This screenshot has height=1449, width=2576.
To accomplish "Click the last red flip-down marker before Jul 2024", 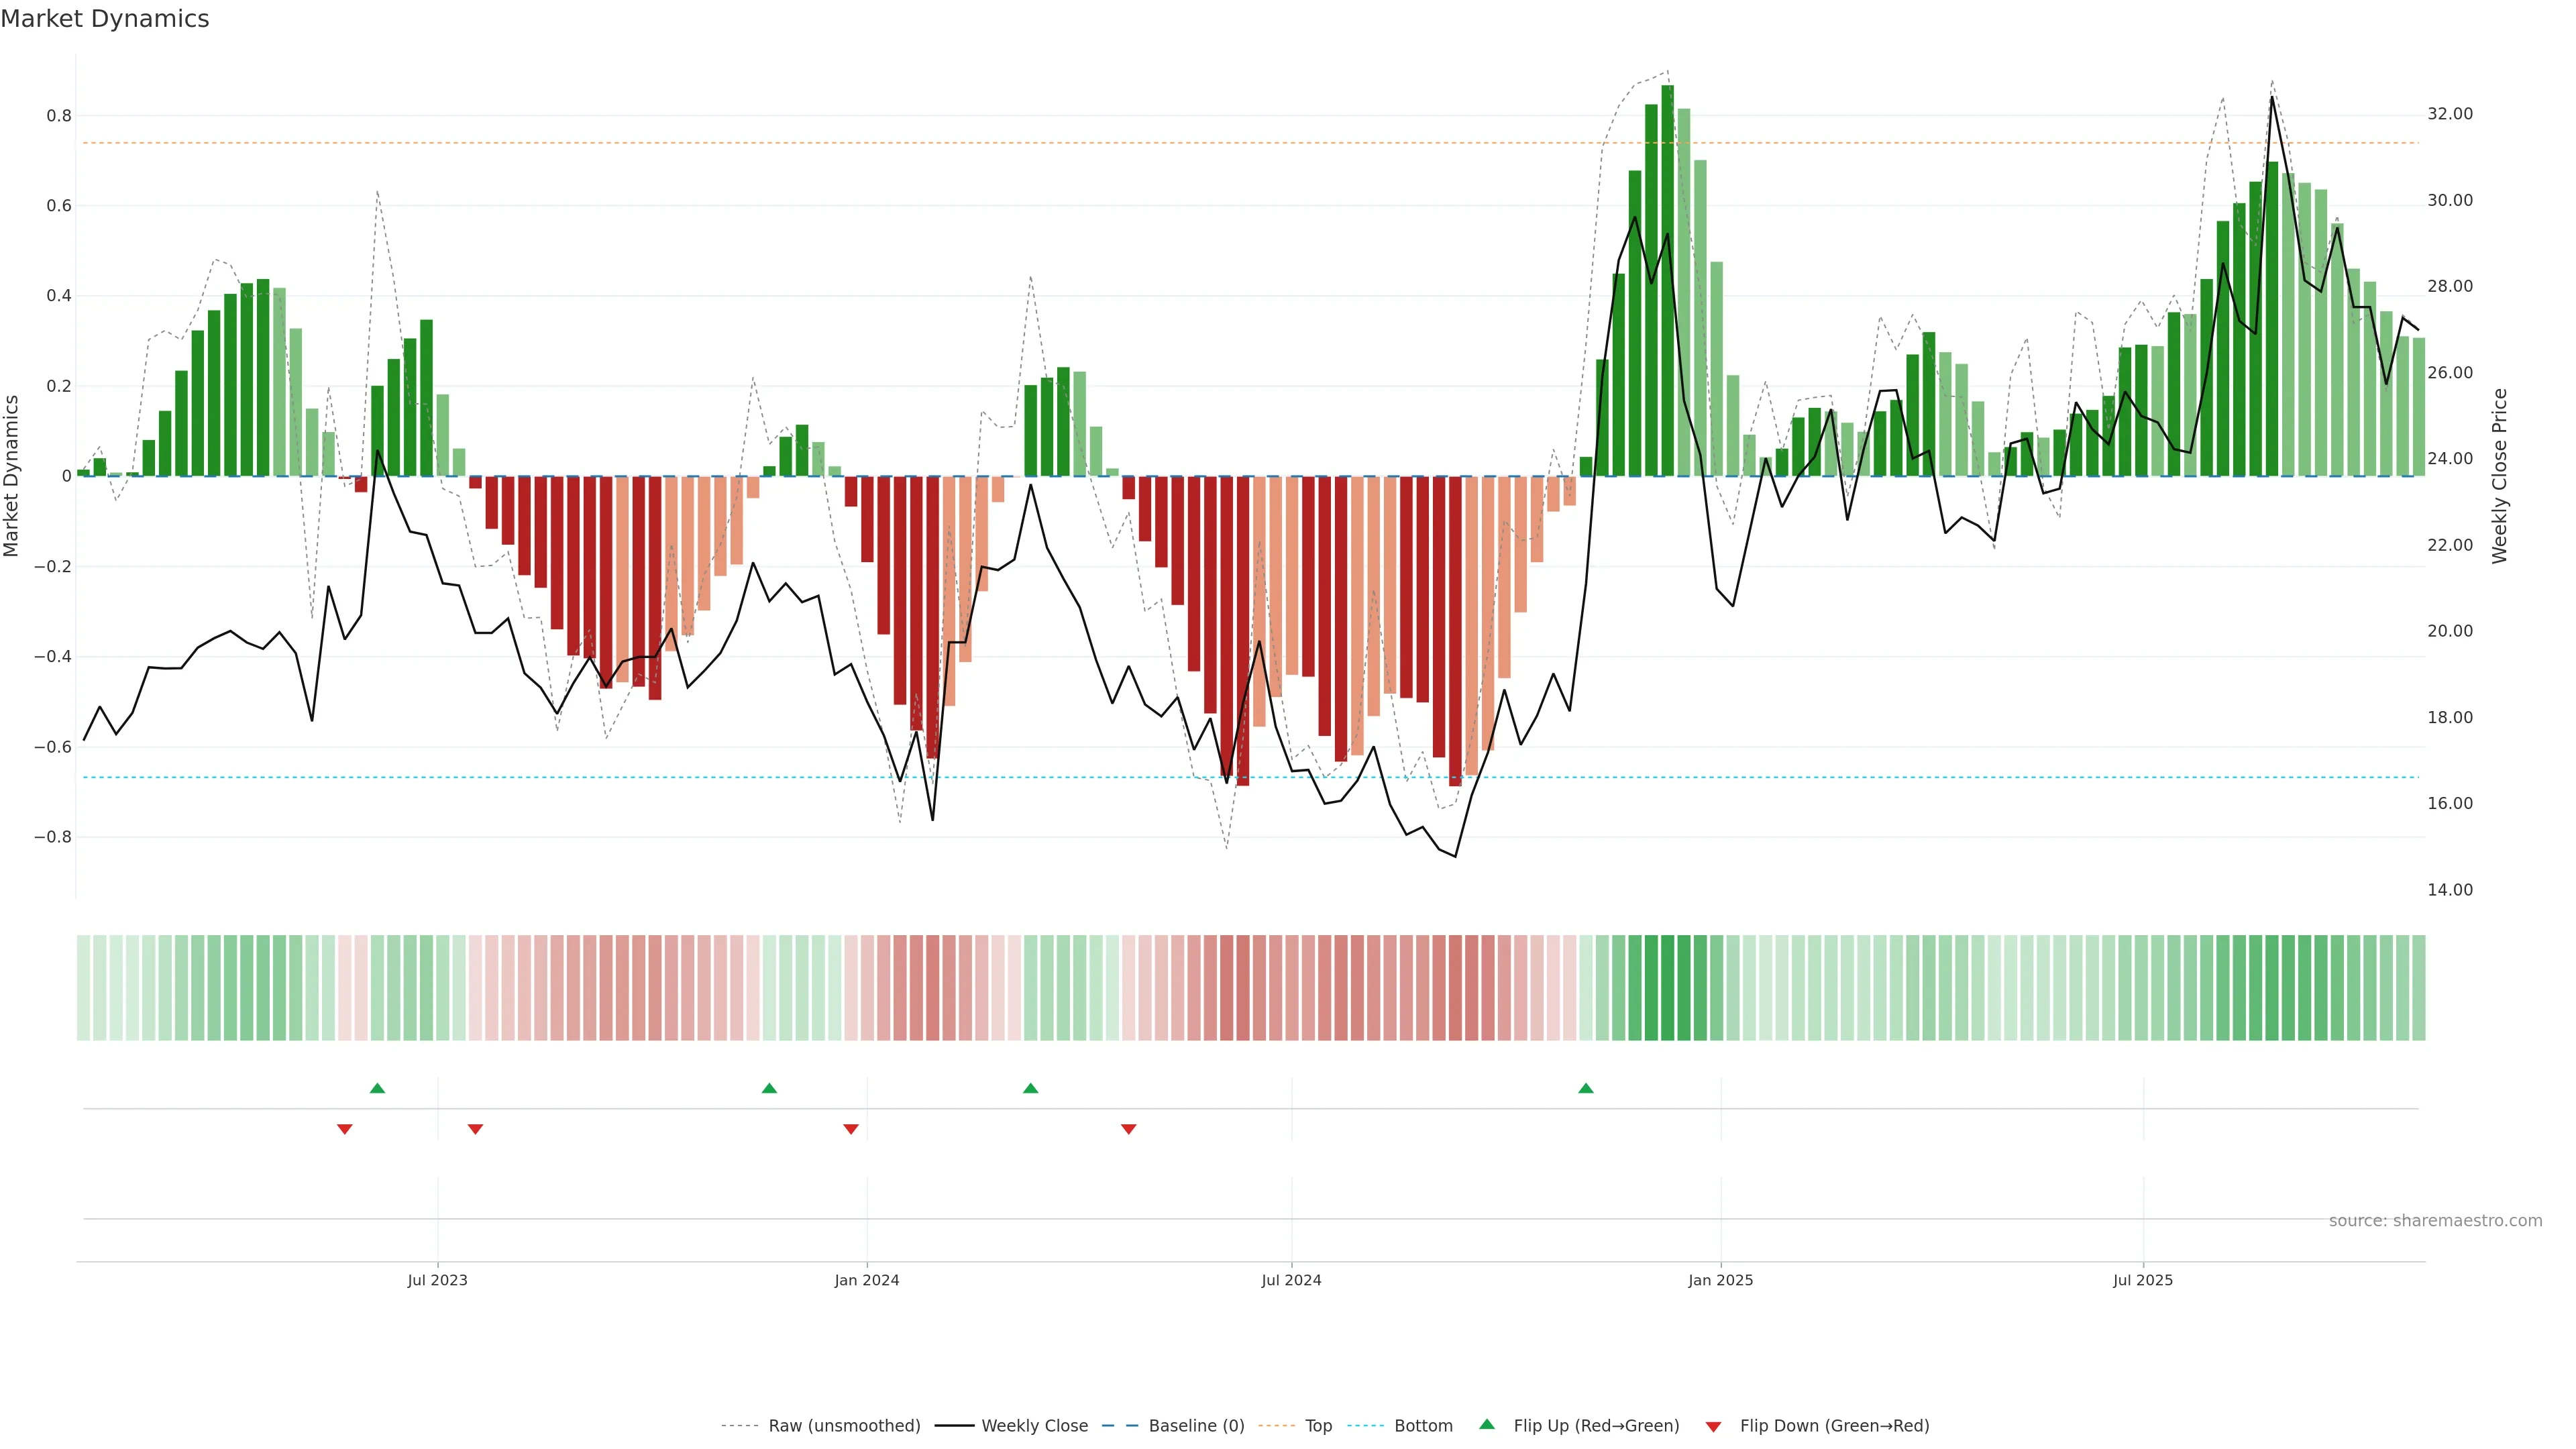I will tap(1128, 1129).
